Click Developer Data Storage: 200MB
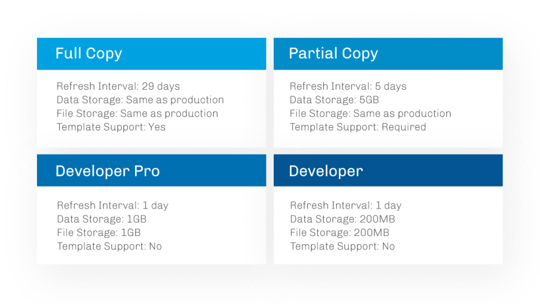Viewport: 540px width, 304px height. tap(342, 219)
